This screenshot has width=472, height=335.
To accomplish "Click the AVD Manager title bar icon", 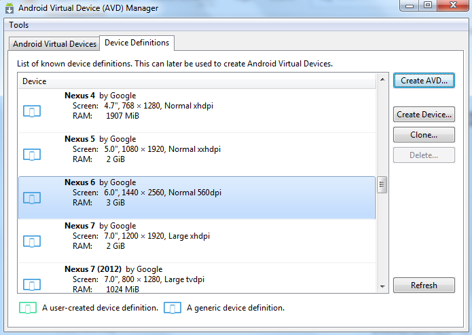I will click(10, 8).
